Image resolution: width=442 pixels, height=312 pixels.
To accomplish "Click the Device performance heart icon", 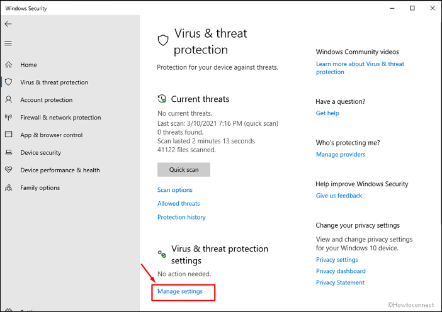I will coord(9,170).
